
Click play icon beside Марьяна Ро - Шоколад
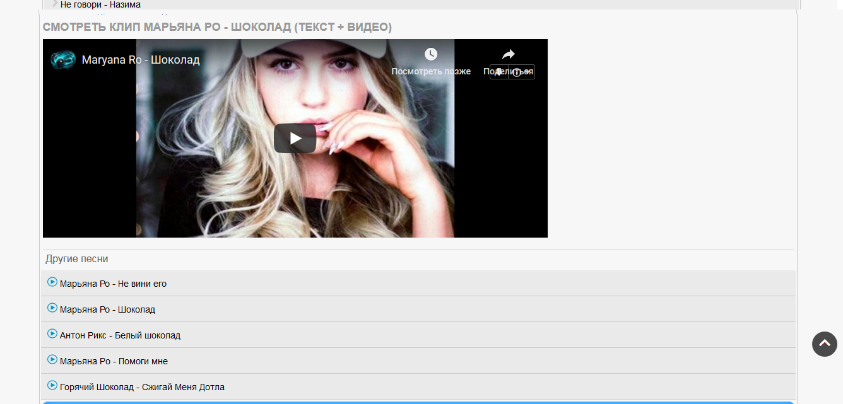(x=52, y=308)
